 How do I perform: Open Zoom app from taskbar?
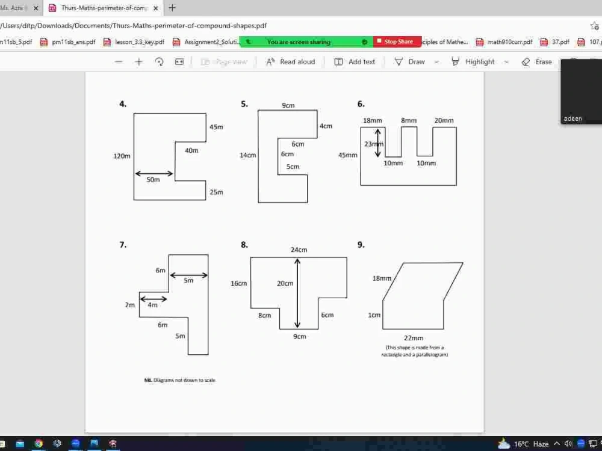coord(76,444)
